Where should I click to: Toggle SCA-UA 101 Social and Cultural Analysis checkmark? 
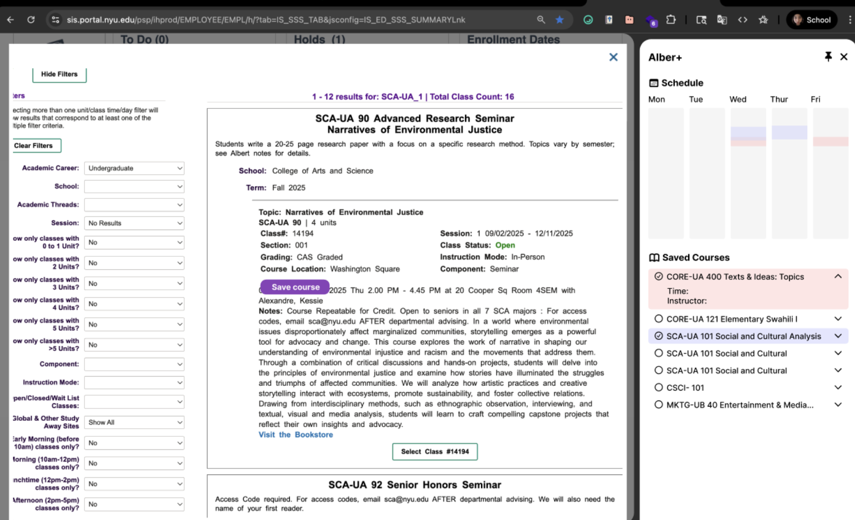(658, 336)
